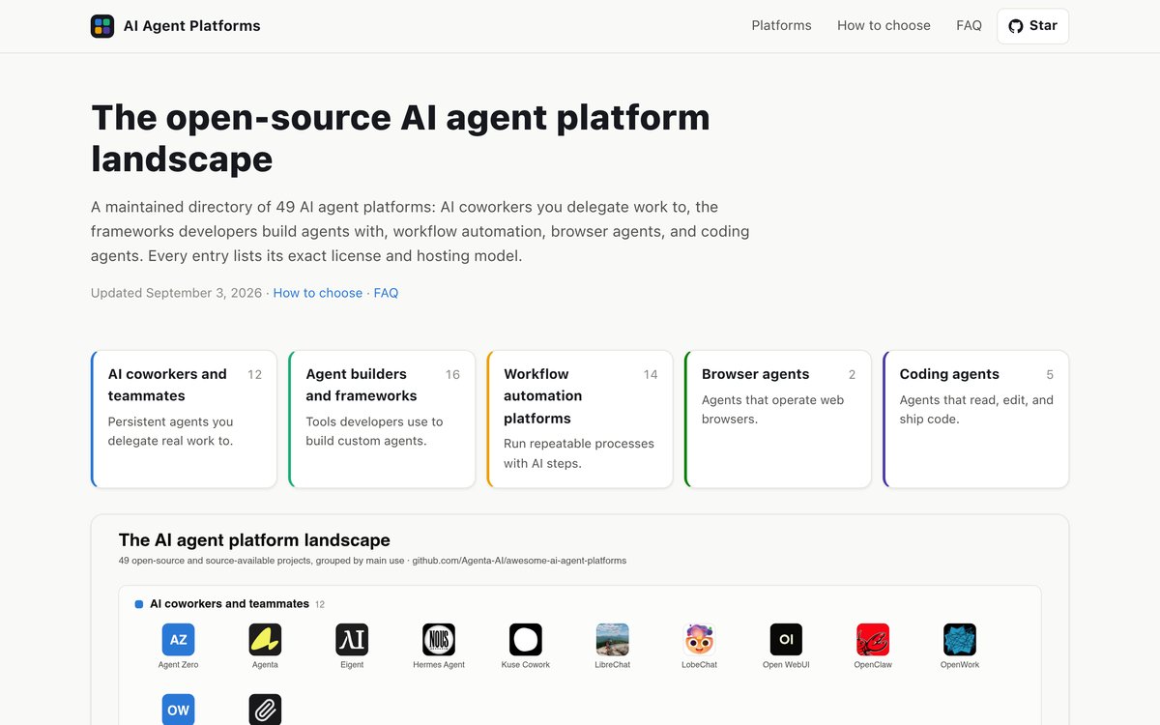Open the Browser agents category card
The height and width of the screenshot is (725, 1160).
click(777, 420)
